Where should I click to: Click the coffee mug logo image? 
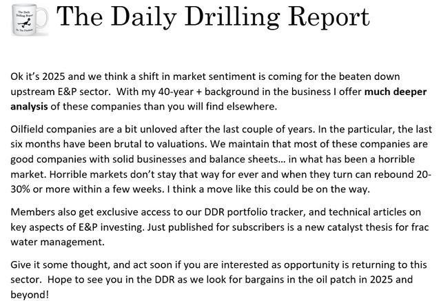point(30,20)
